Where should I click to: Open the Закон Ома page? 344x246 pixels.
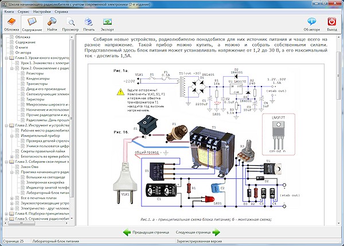[x=29, y=167]
